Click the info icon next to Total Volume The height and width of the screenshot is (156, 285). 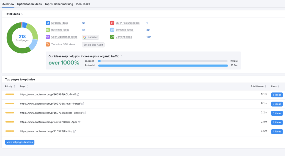click(266, 86)
